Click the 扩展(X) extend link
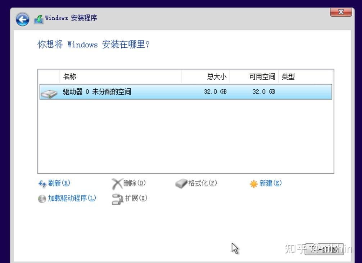 coord(136,198)
